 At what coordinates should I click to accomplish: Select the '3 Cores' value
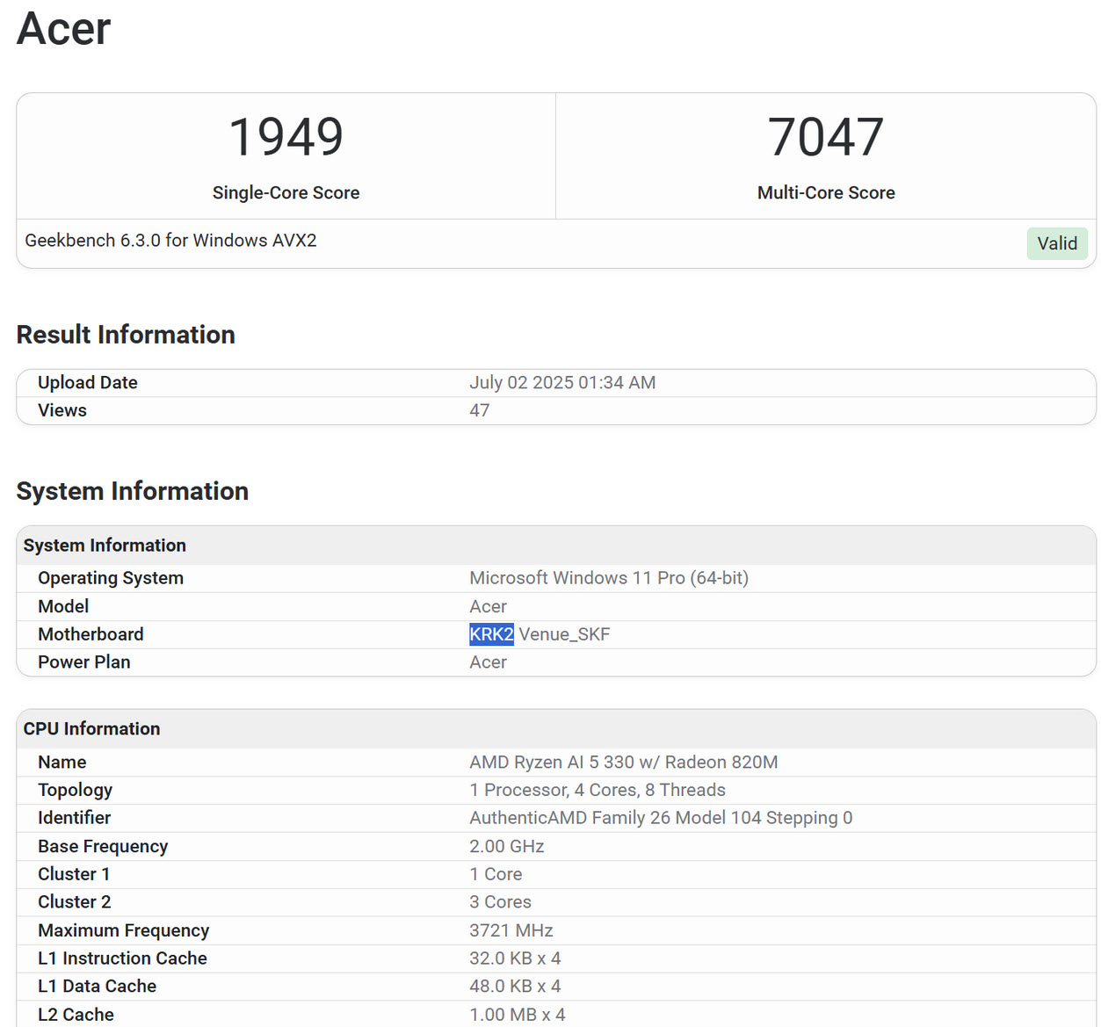pyautogui.click(x=500, y=902)
